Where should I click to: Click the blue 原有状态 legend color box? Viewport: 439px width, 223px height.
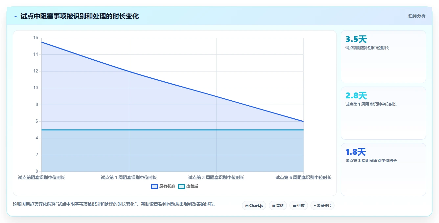[x=154, y=186]
